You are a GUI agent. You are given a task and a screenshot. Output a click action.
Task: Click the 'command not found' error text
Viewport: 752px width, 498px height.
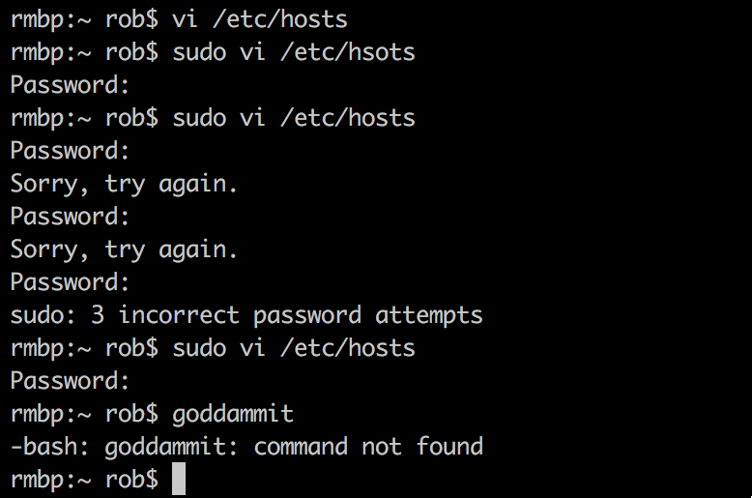368,447
